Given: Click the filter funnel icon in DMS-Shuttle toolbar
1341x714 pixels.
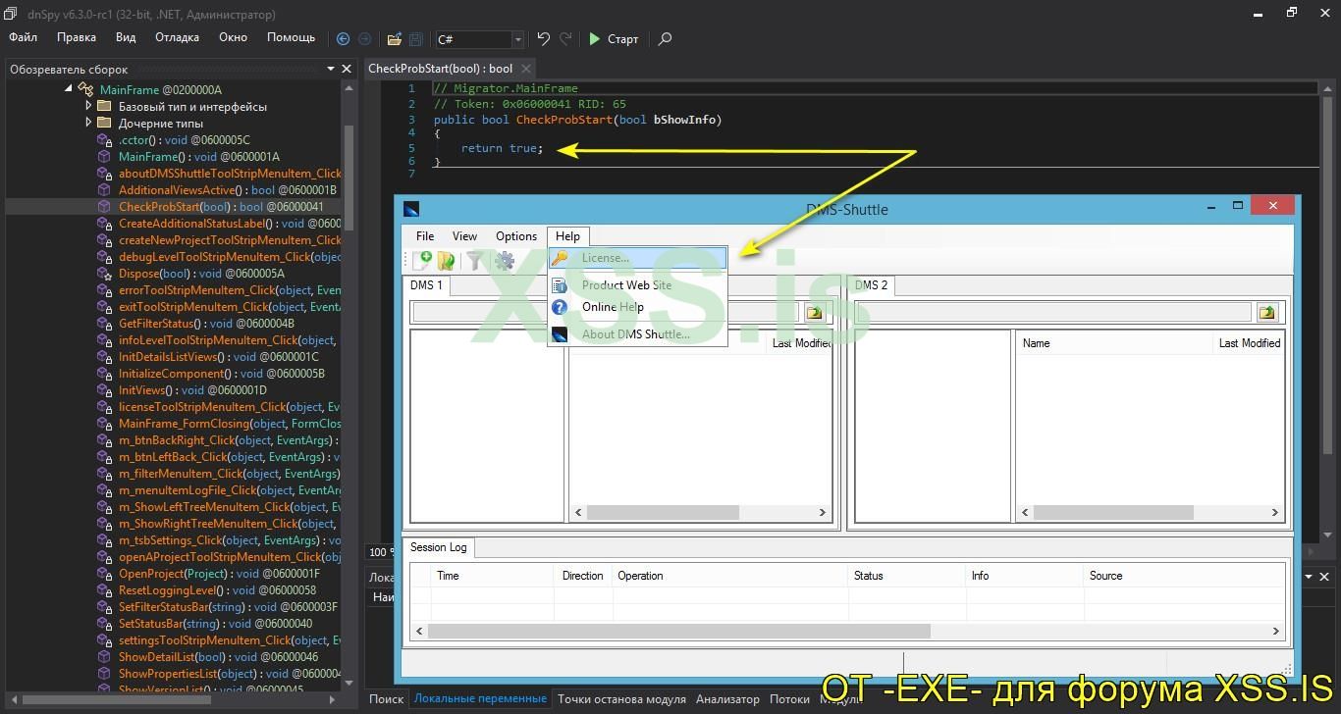Looking at the screenshot, I should click(x=475, y=260).
